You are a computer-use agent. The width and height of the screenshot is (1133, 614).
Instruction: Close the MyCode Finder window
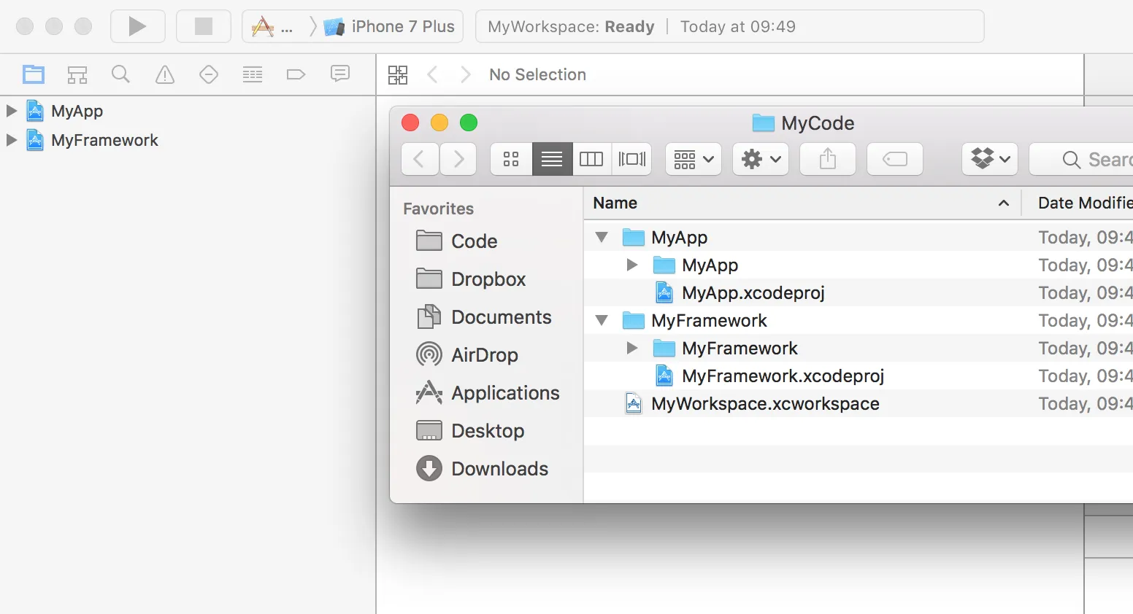click(410, 123)
